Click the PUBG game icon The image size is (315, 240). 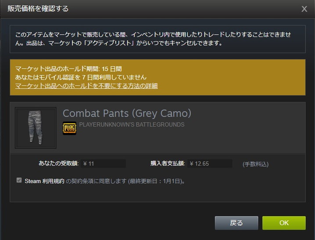point(69,128)
